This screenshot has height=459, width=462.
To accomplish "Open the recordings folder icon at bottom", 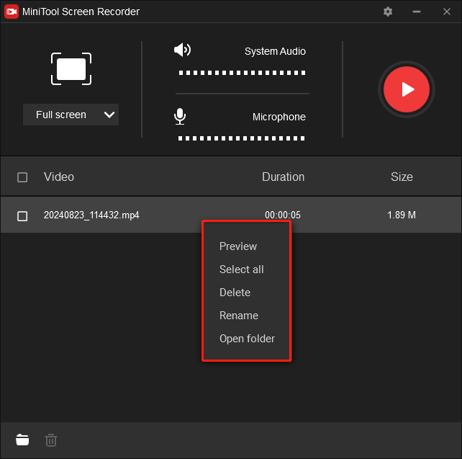I will tap(22, 440).
